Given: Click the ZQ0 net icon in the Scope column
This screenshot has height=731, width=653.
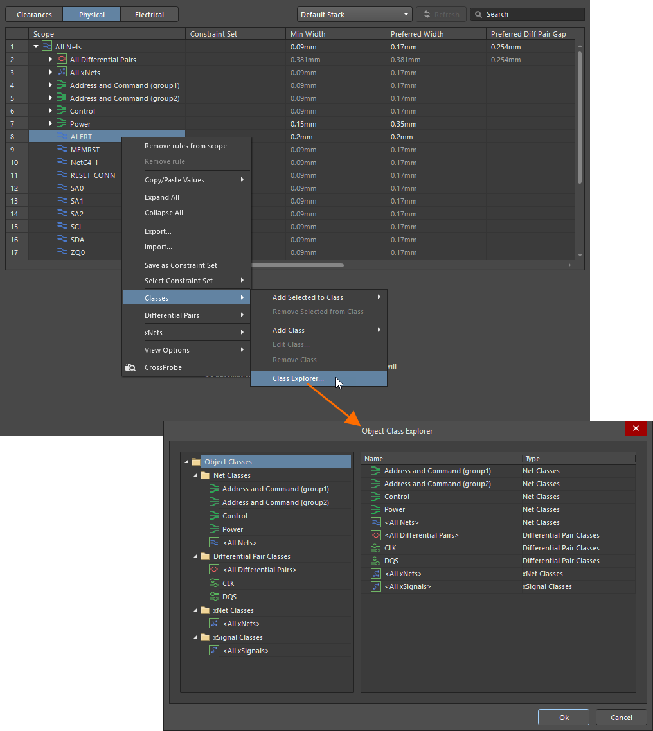Looking at the screenshot, I should tap(62, 252).
